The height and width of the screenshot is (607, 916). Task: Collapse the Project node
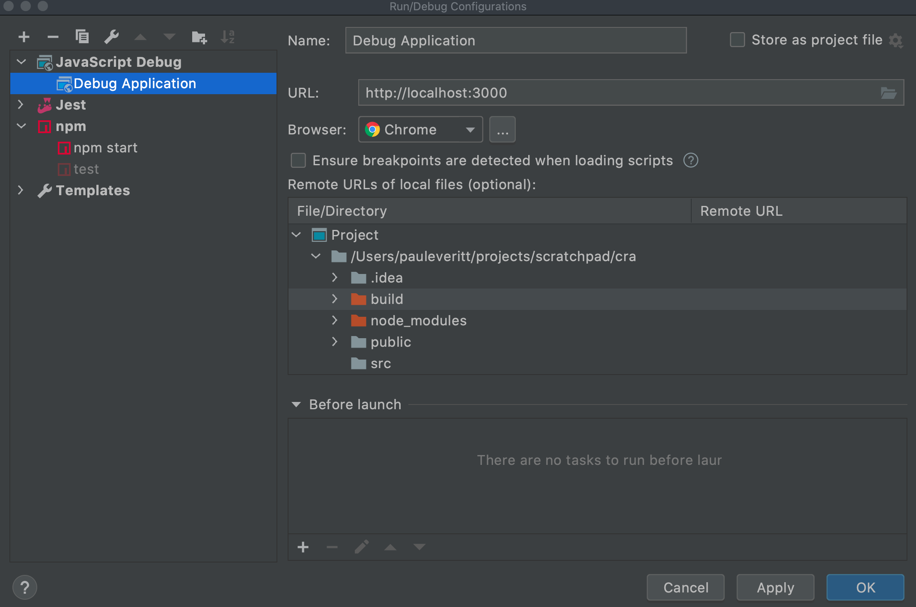(296, 235)
